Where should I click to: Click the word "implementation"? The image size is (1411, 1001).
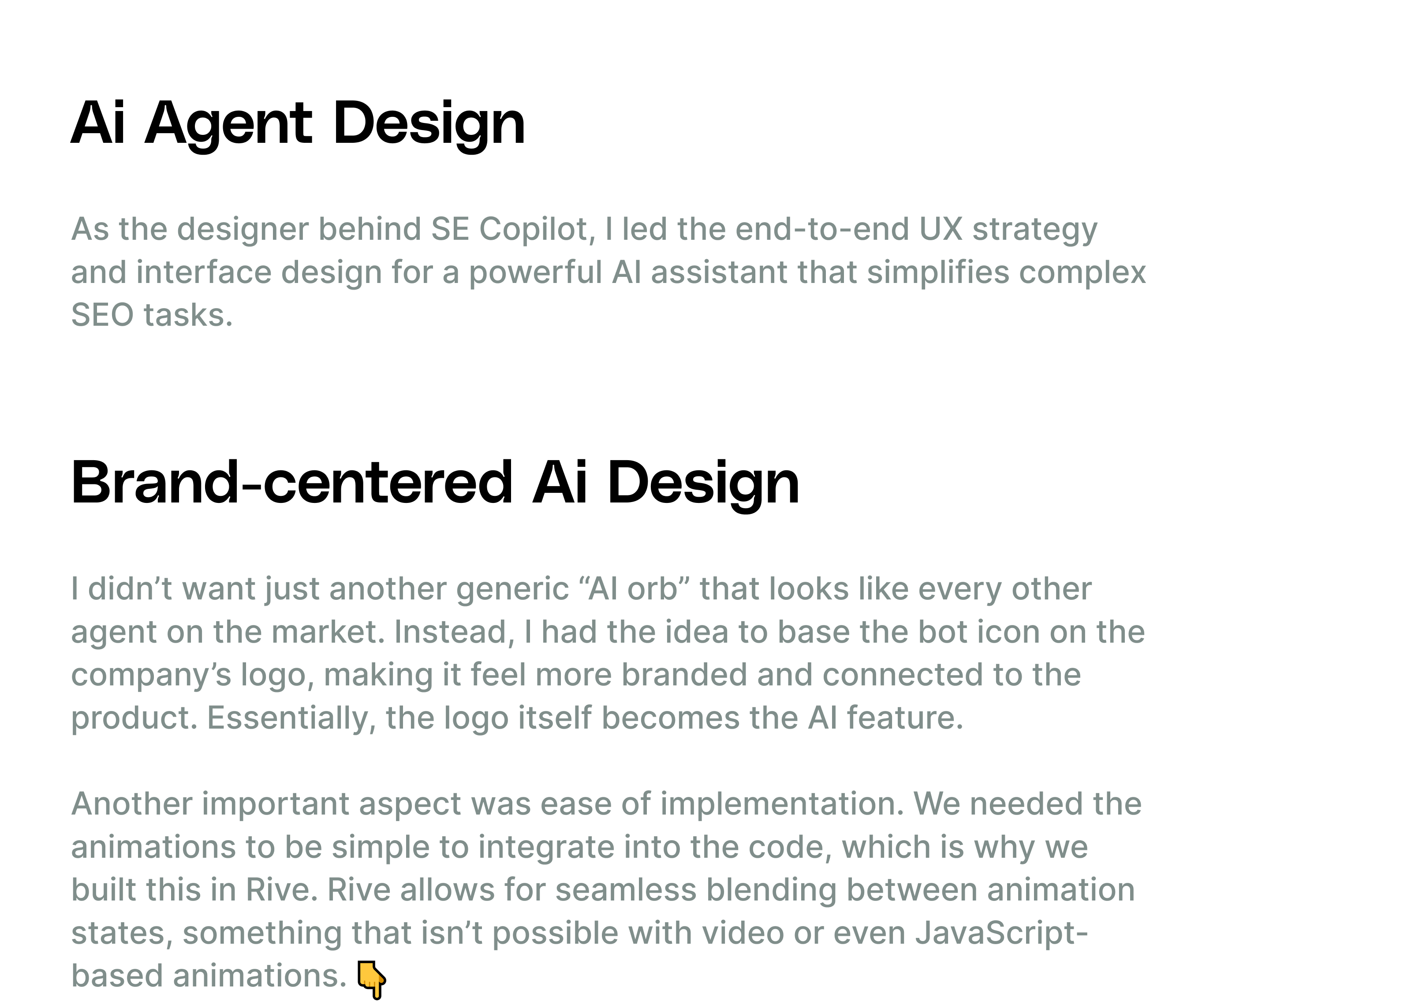coord(782,804)
